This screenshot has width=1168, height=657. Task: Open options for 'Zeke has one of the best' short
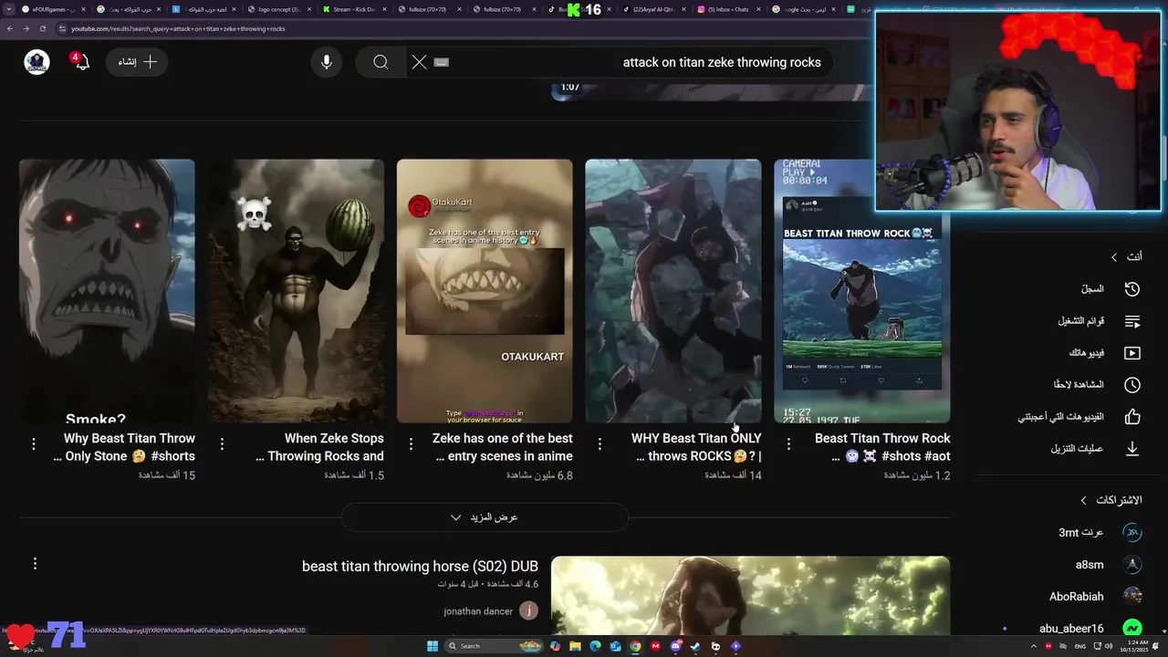click(411, 443)
